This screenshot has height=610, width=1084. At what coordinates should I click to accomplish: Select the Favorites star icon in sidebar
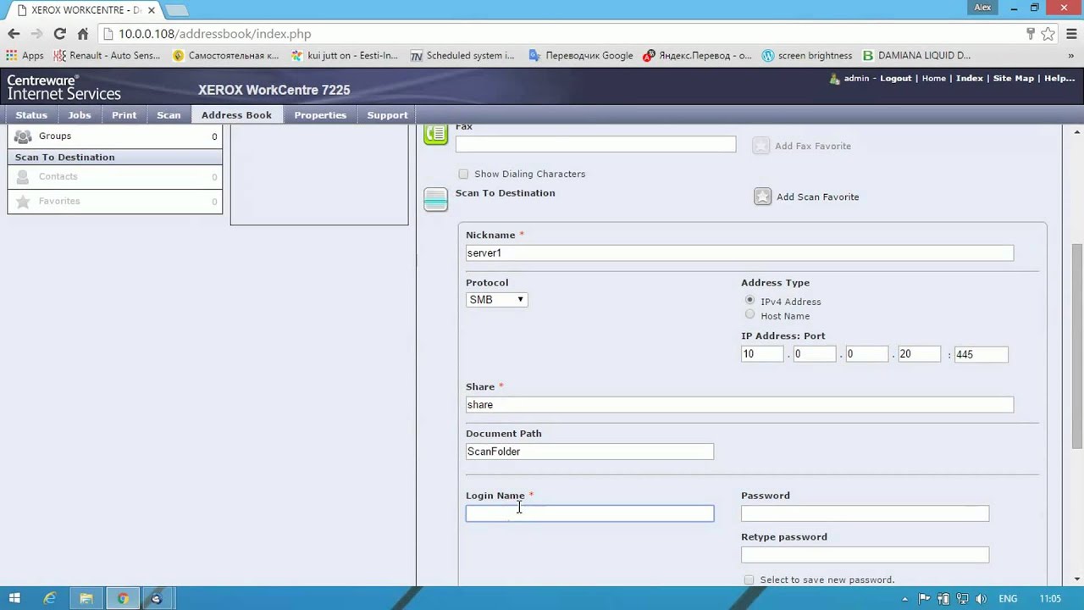[23, 201]
